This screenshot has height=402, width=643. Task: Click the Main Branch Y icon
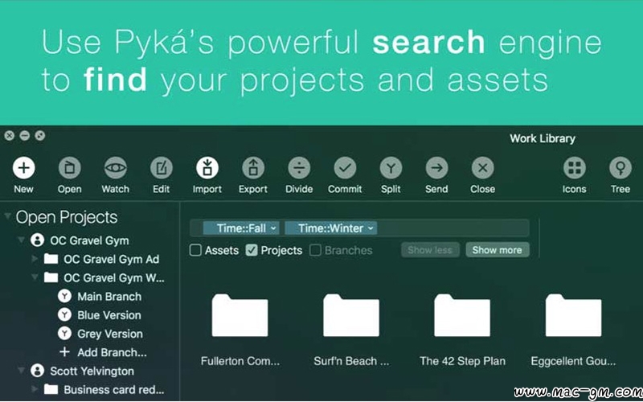[x=64, y=296]
